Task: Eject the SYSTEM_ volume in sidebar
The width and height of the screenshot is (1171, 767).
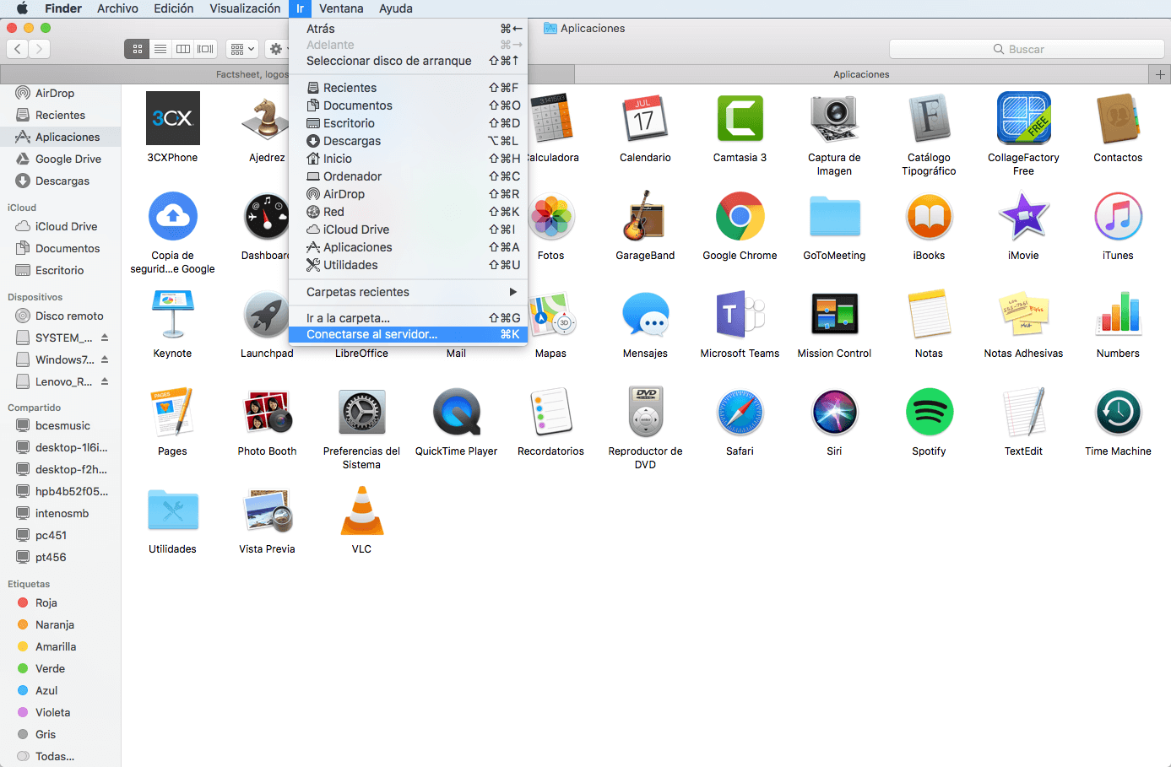Action: tap(105, 338)
